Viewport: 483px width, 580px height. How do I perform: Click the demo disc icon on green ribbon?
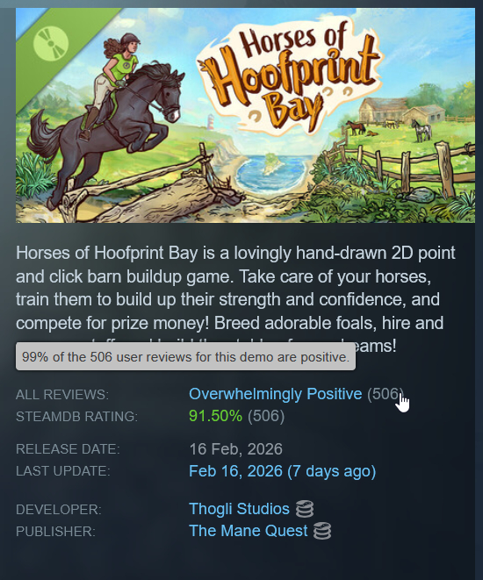pyautogui.click(x=51, y=43)
